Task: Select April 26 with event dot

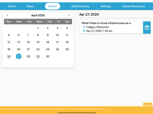Action: point(9,56)
